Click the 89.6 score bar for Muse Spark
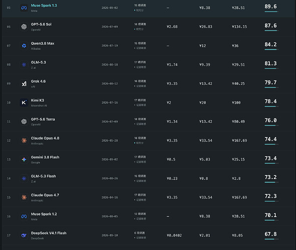The height and width of the screenshot is (250, 296). (x=271, y=11)
